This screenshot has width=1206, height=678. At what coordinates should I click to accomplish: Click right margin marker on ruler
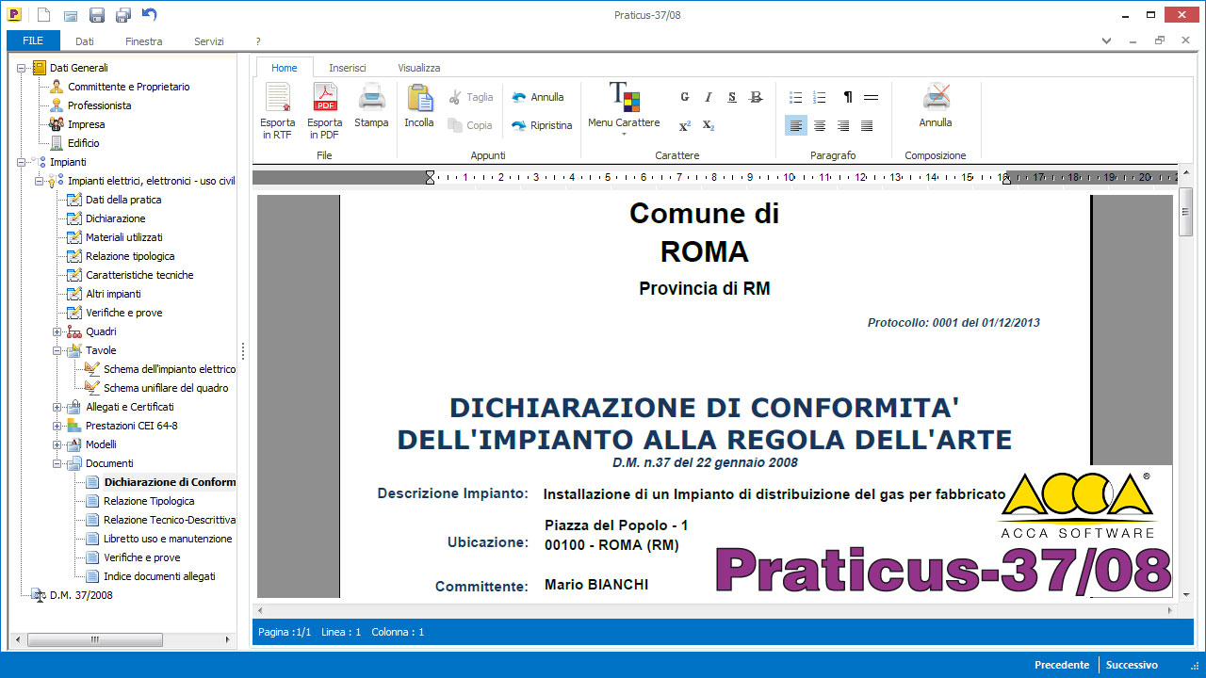[x=1006, y=178]
